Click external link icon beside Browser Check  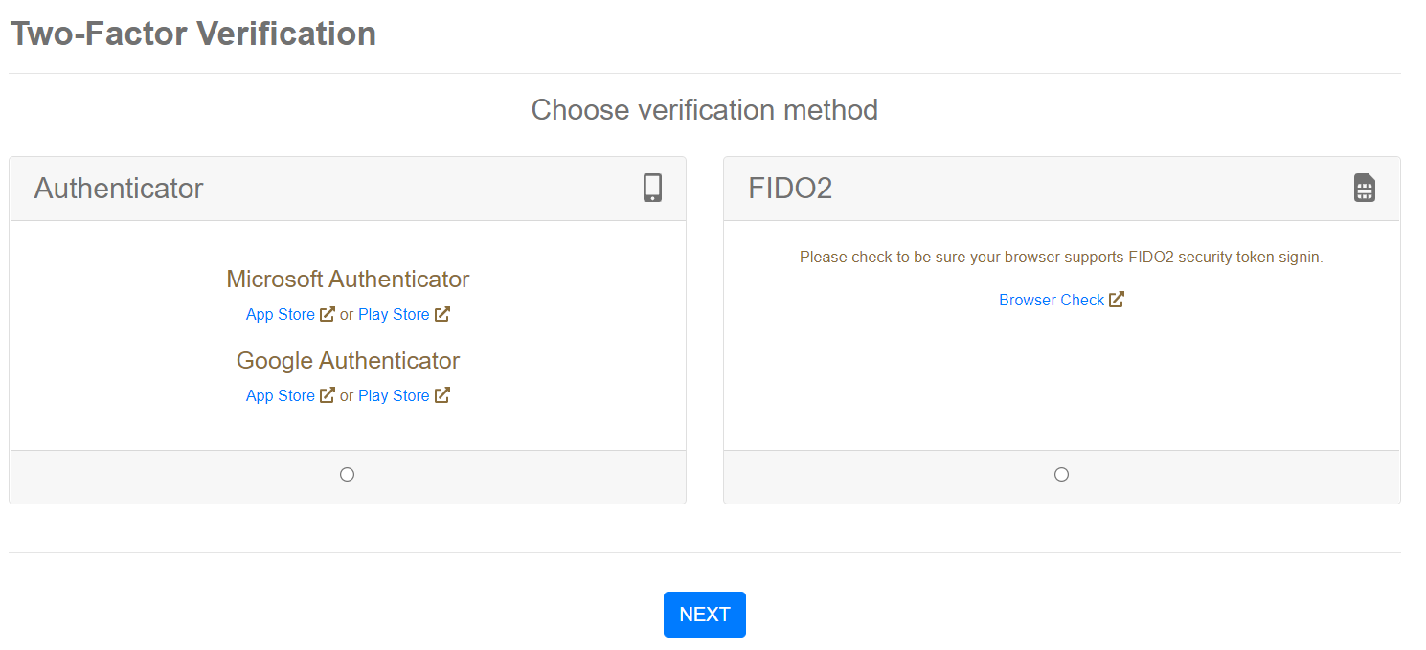click(1117, 300)
